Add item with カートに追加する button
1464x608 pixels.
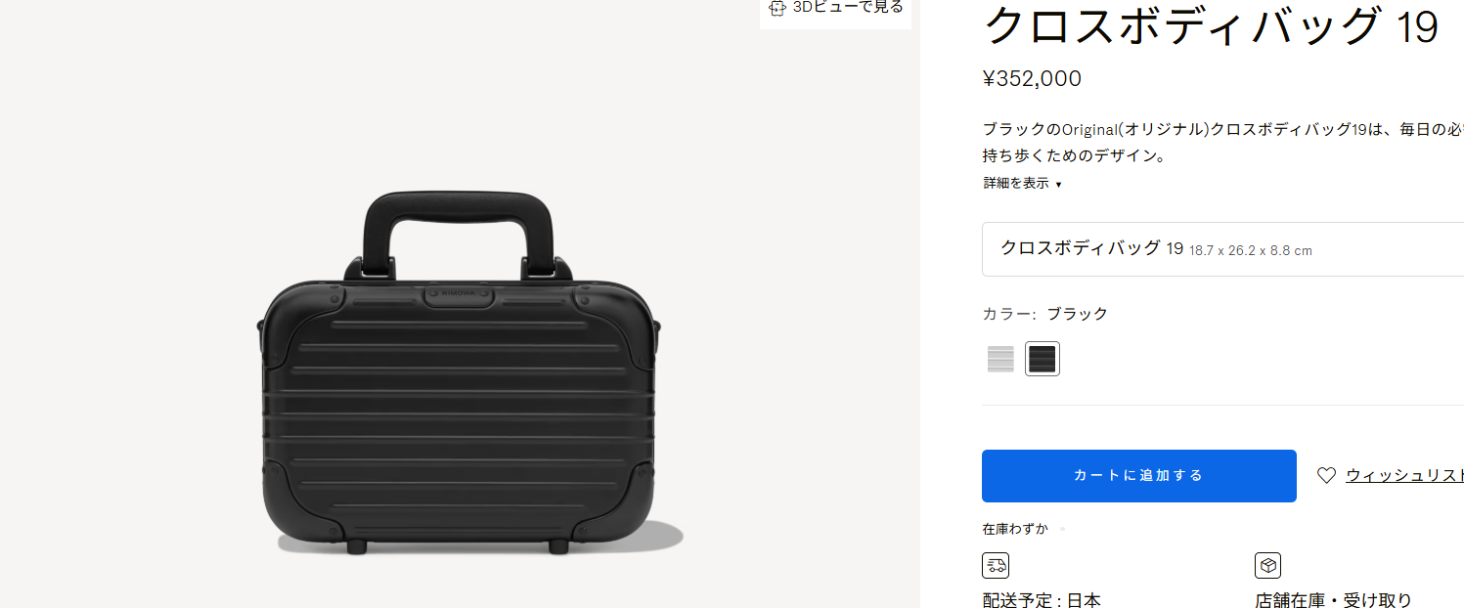click(1139, 476)
